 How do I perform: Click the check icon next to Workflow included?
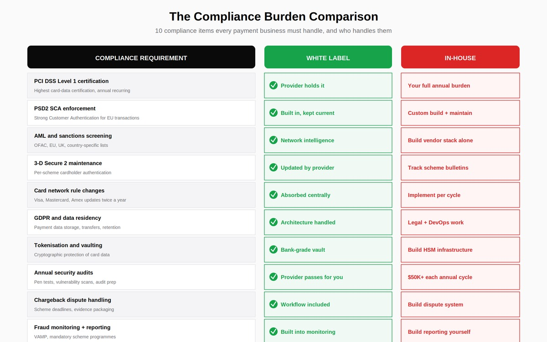pyautogui.click(x=273, y=304)
